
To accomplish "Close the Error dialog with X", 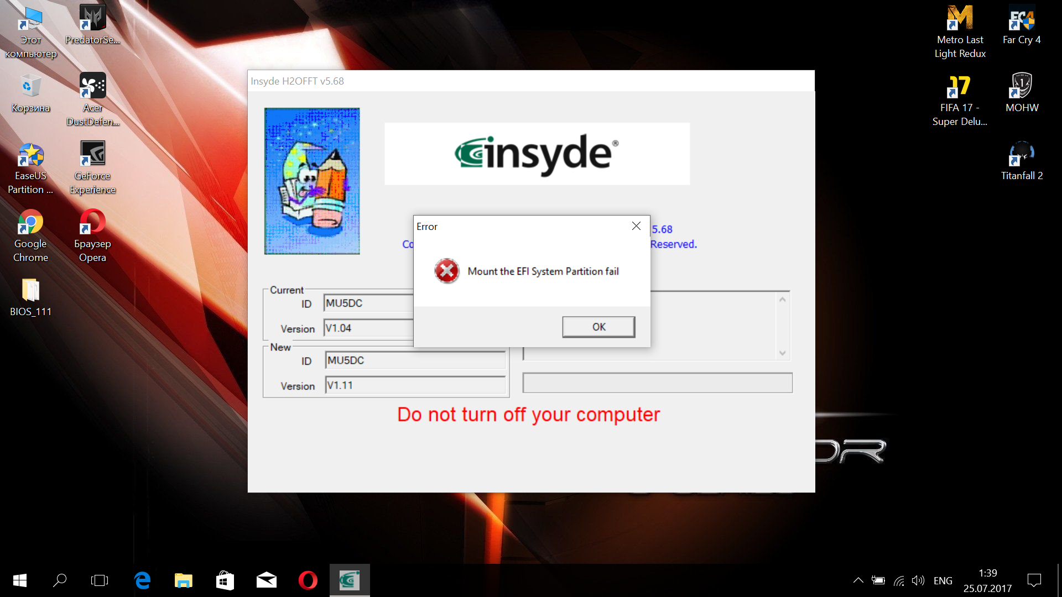I will pos(636,226).
